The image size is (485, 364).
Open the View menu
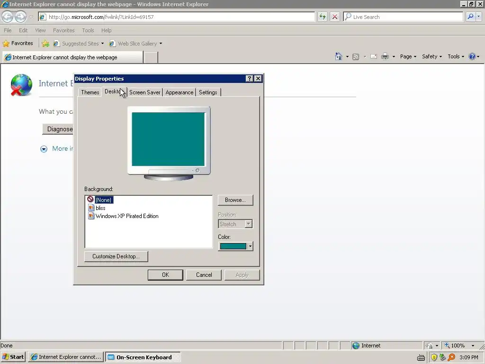[40, 30]
